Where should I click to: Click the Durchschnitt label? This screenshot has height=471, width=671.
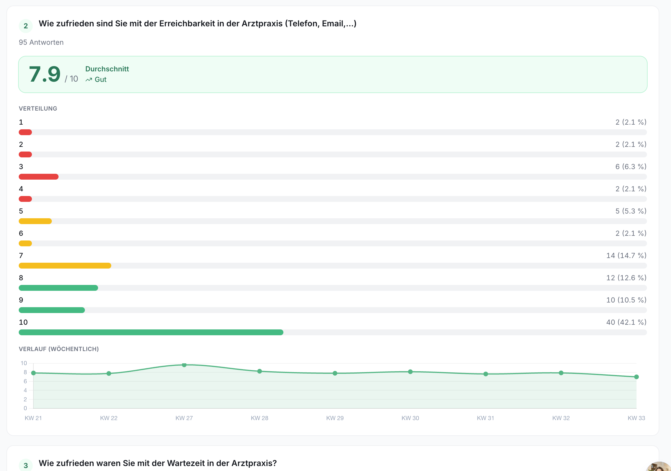(x=107, y=69)
